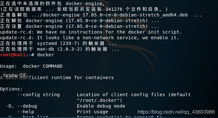218x118 pixels.
Task: Click the --help option text
Action: [26, 112]
